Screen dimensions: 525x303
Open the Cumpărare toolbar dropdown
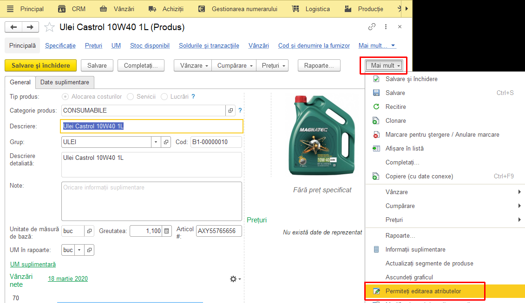[x=234, y=65]
